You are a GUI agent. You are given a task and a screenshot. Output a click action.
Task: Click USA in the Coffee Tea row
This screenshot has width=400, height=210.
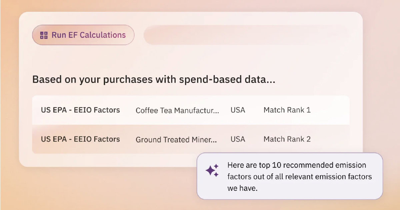tap(238, 110)
